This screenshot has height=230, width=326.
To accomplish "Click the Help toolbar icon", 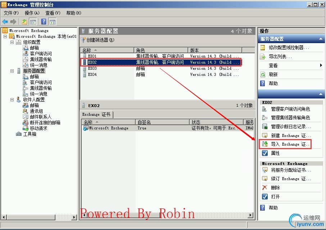I will pyautogui.click(x=44, y=22).
